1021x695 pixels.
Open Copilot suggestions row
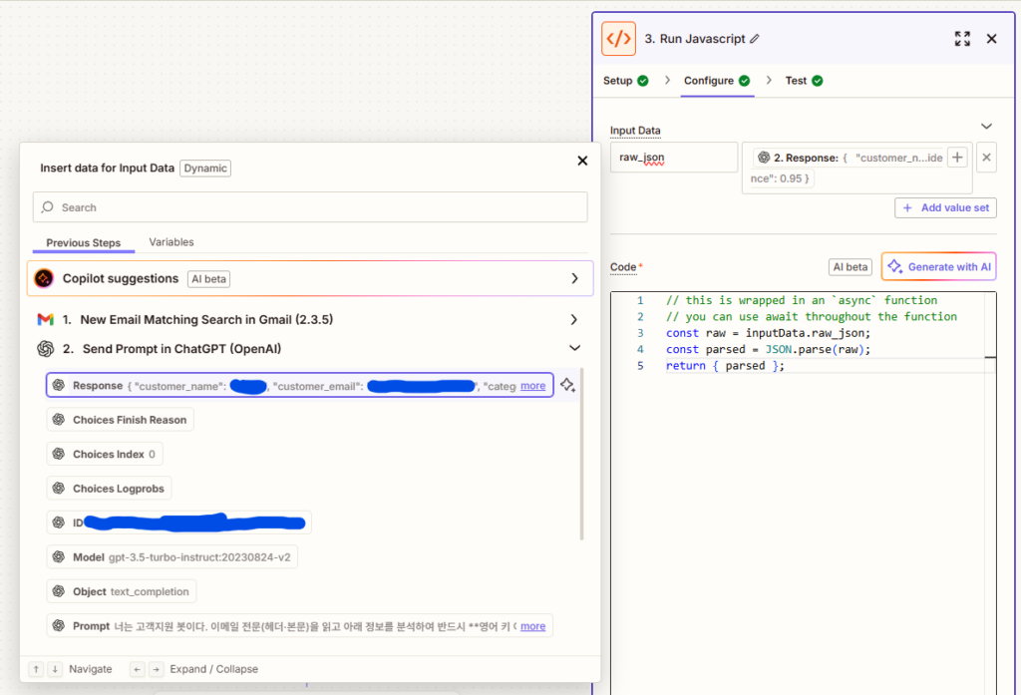click(x=310, y=278)
